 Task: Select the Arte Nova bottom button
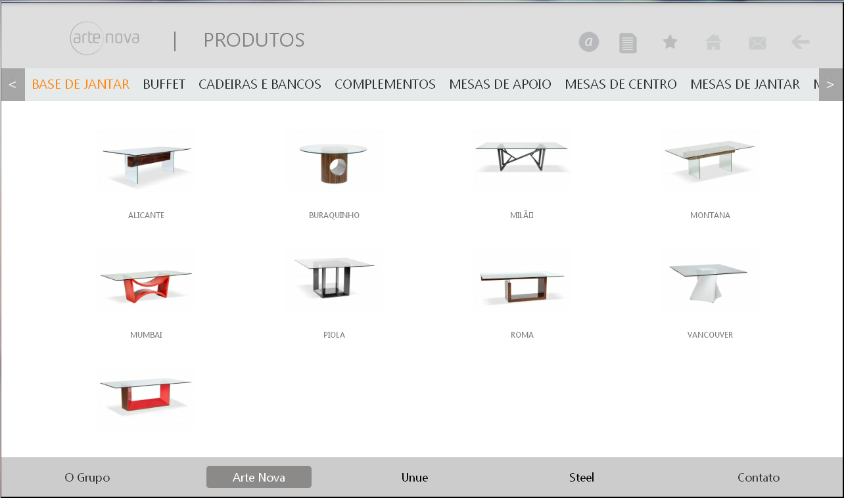(259, 477)
